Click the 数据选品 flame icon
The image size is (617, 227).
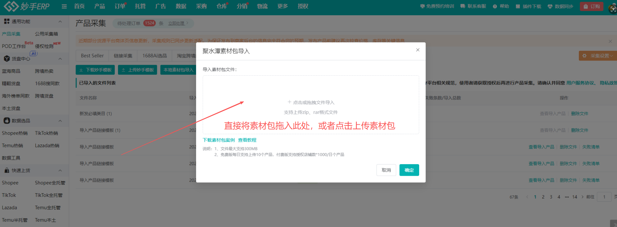pyautogui.click(x=6, y=121)
